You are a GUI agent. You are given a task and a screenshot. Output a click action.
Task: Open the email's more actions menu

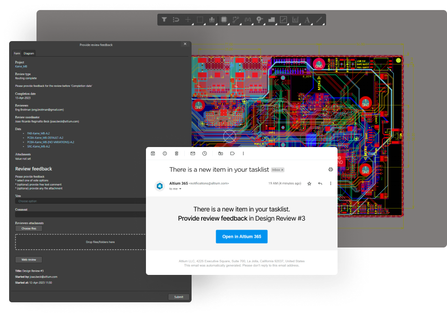coord(330,183)
